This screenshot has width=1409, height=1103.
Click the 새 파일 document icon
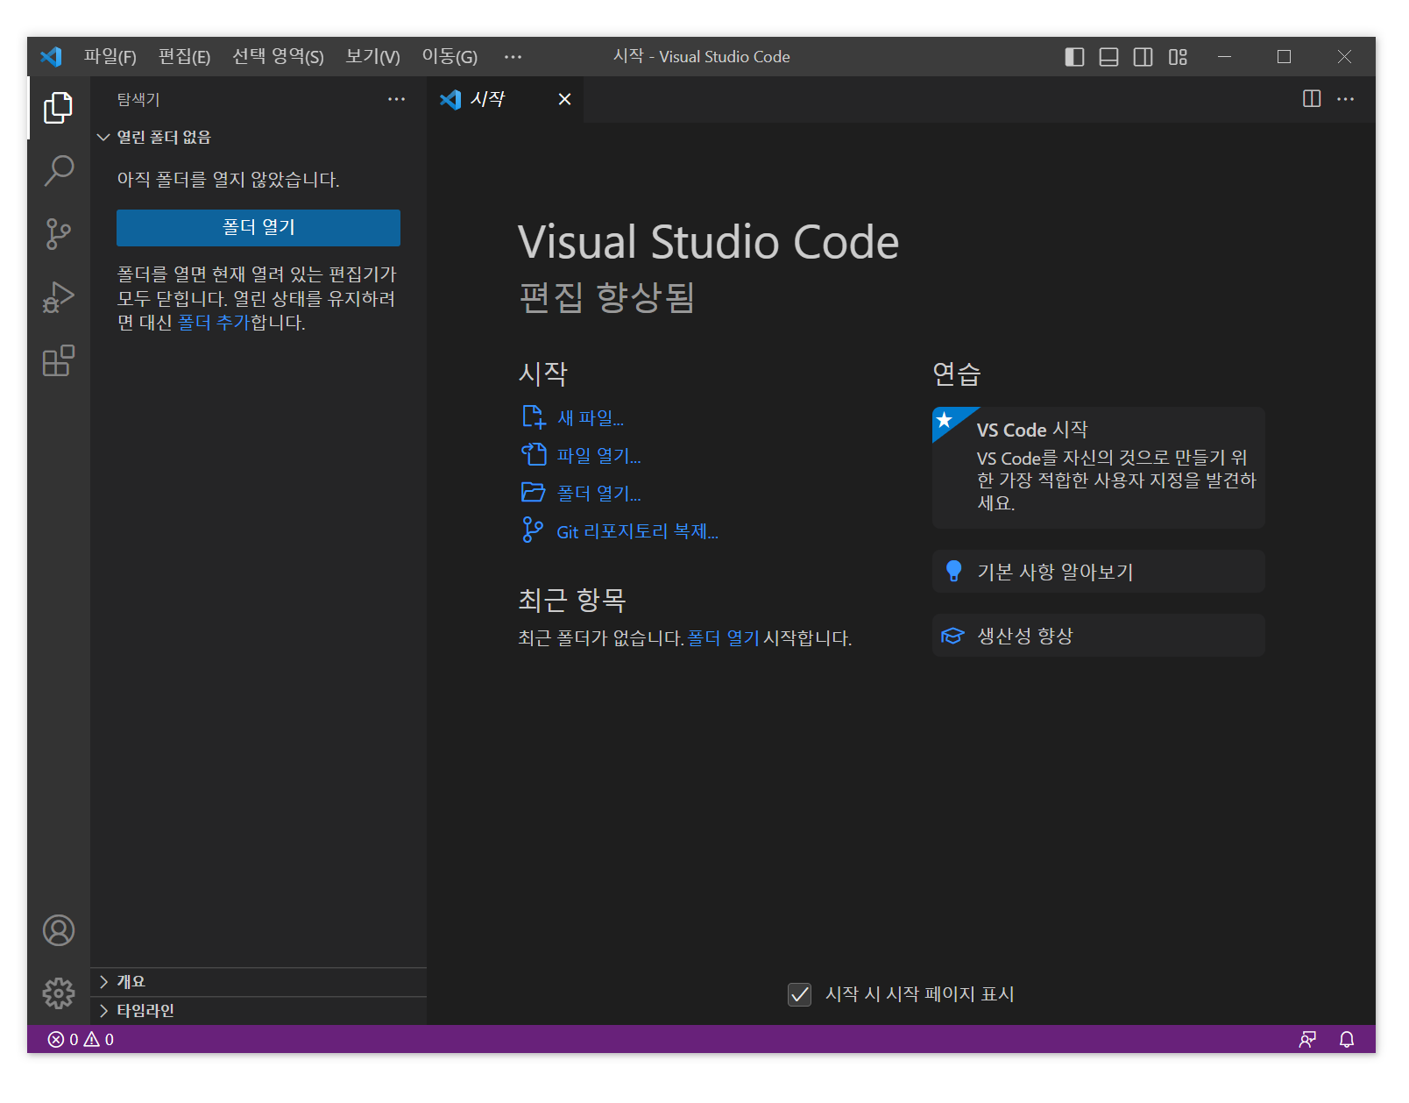534,416
